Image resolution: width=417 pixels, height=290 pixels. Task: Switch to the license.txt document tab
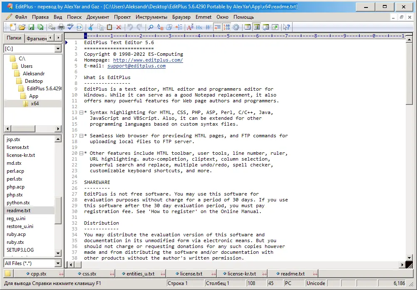pyautogui.click(x=191, y=273)
